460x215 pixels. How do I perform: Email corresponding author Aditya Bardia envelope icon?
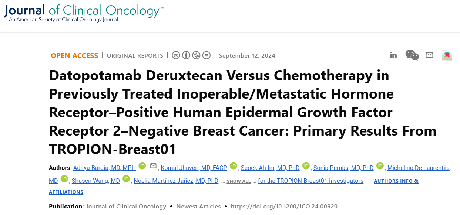153,166
